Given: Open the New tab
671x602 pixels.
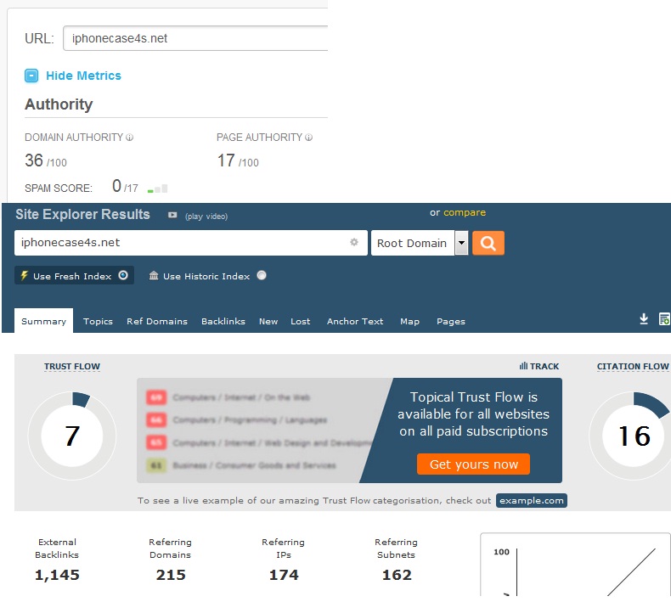Looking at the screenshot, I should click(268, 321).
